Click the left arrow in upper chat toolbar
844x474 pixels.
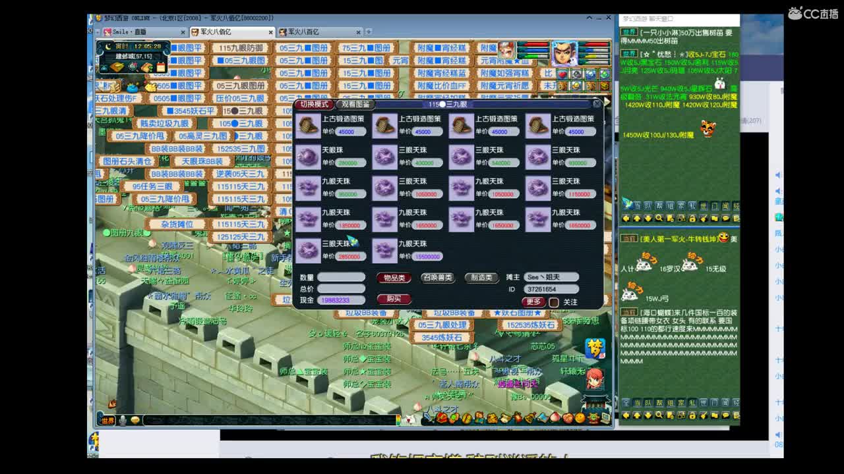click(626, 219)
